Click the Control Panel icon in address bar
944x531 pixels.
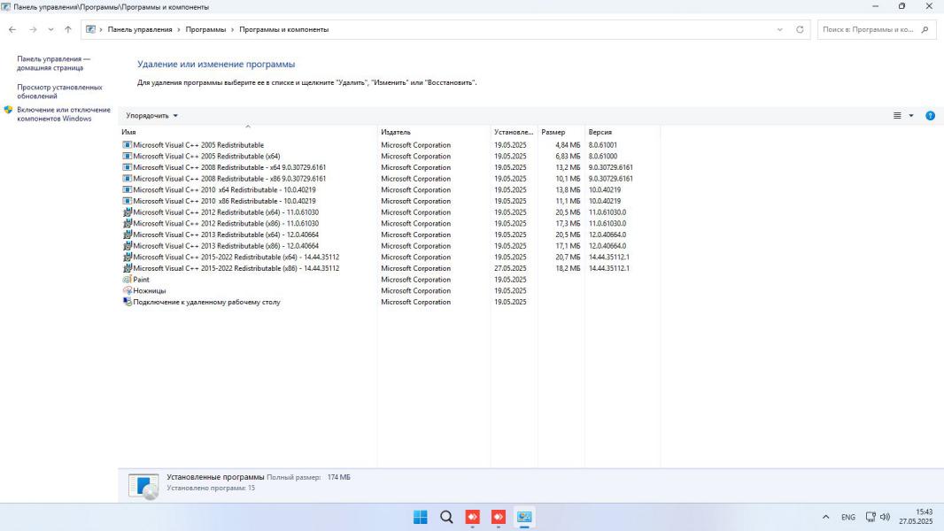pos(90,29)
